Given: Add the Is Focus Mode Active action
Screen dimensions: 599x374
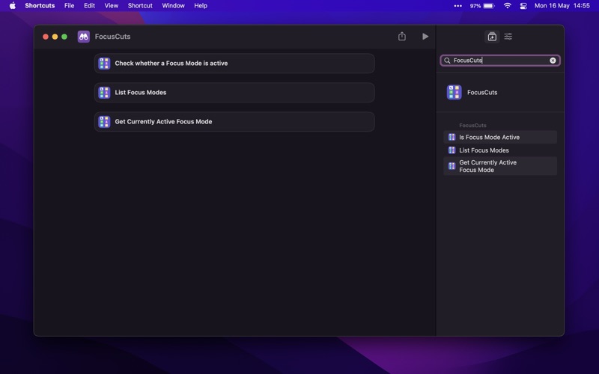Looking at the screenshot, I should pos(500,137).
